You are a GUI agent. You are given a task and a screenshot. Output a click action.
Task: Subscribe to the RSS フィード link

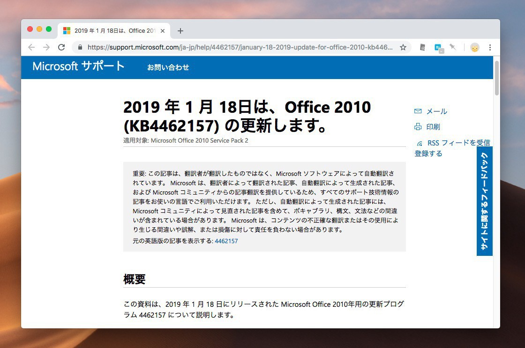tap(452, 148)
